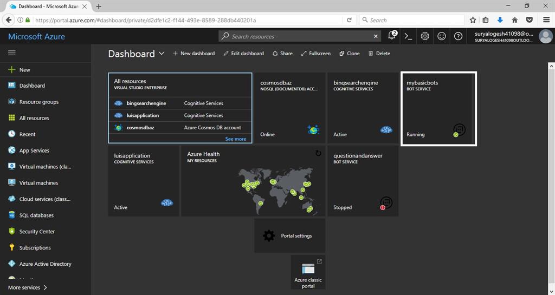This screenshot has width=555, height=295.
Task: Click the Edit dashboard button
Action: click(244, 54)
